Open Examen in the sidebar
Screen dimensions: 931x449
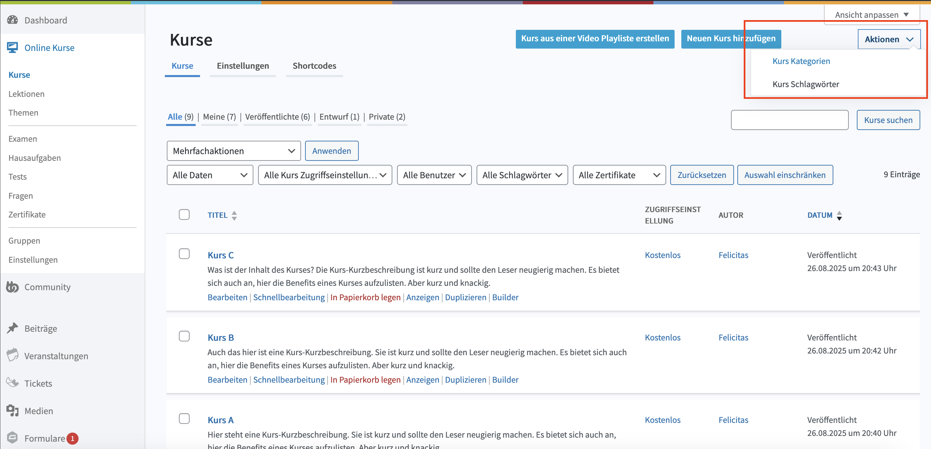coord(22,139)
